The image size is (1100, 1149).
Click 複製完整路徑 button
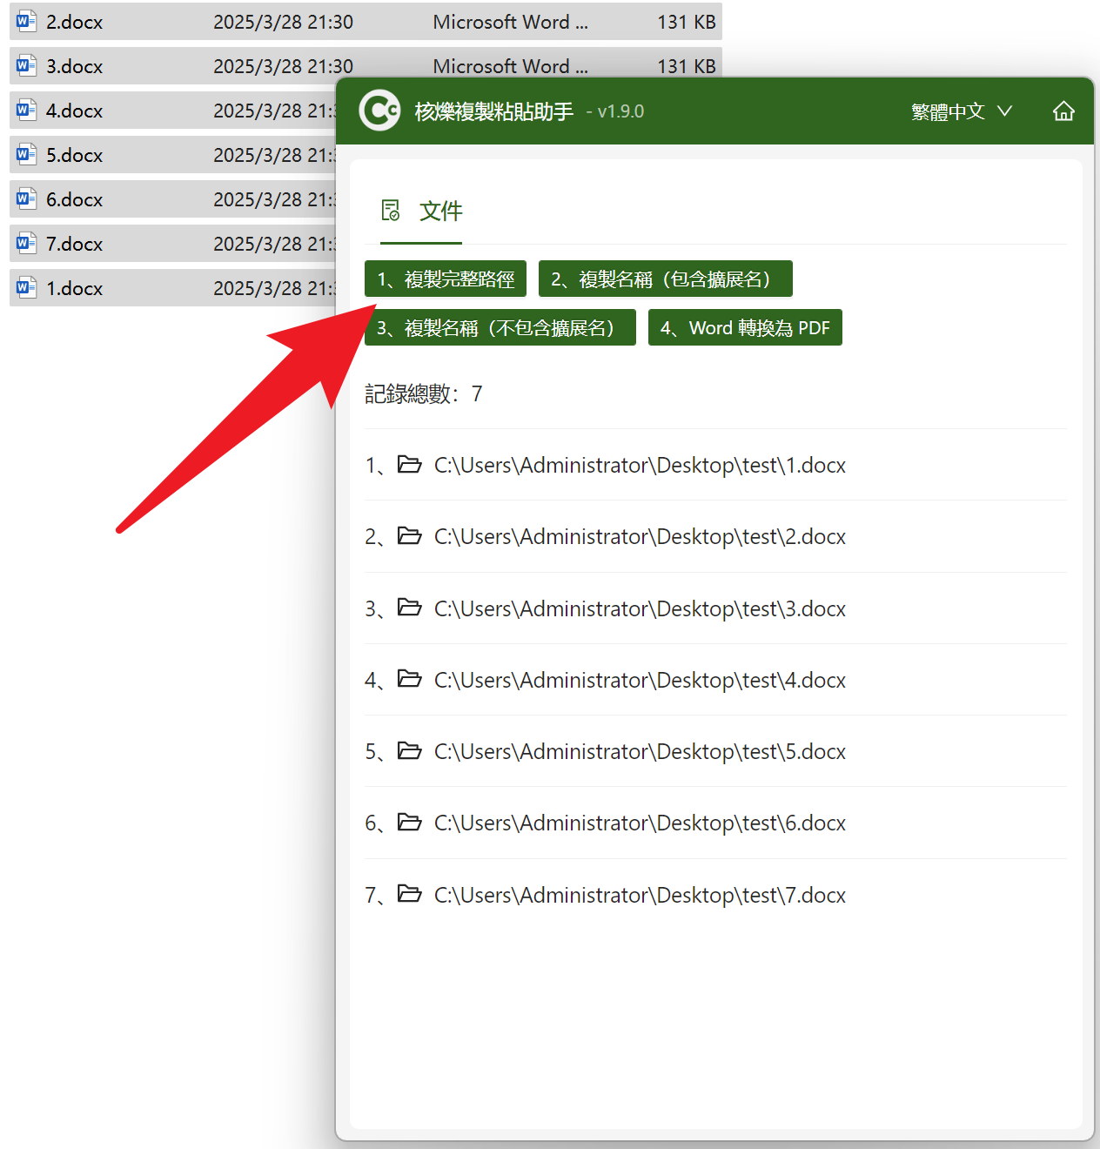click(446, 279)
